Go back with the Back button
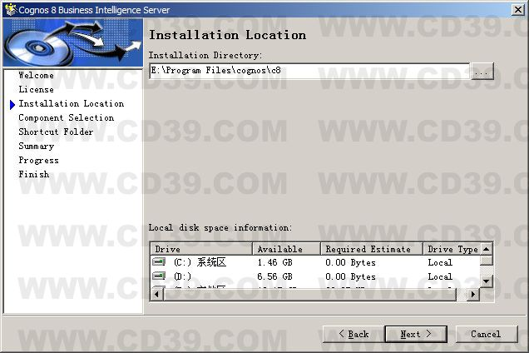 click(353, 334)
